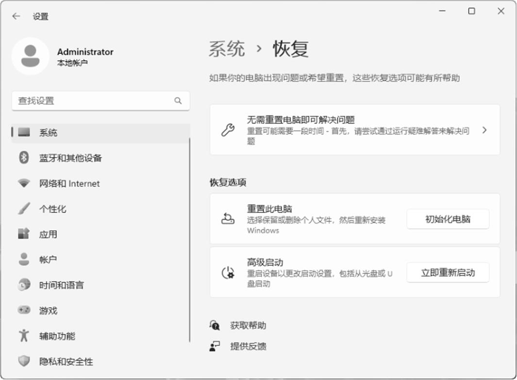Open the 提供反馈 link
This screenshot has height=380, width=517.
(x=248, y=346)
